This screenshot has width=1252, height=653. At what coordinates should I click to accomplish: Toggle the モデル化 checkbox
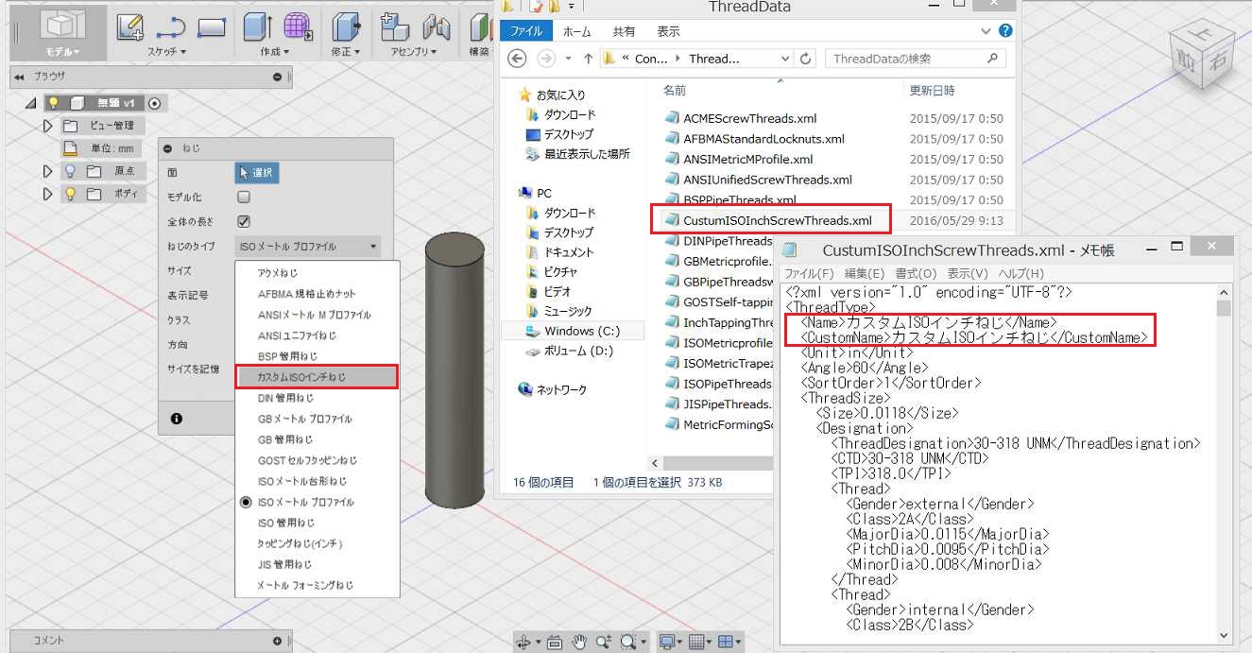point(244,198)
